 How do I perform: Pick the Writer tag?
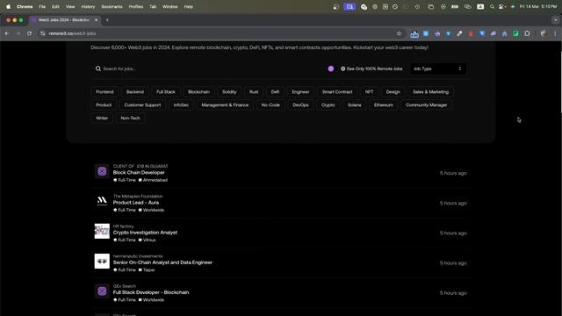[102, 118]
